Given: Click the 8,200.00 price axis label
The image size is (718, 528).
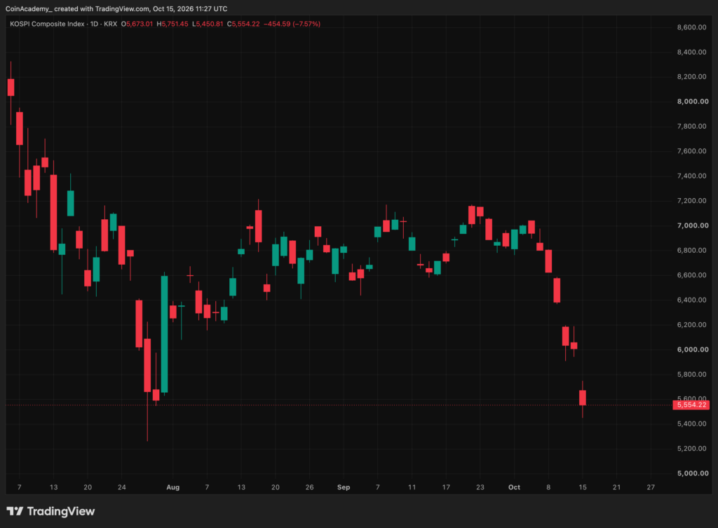Looking at the screenshot, I should (x=691, y=77).
